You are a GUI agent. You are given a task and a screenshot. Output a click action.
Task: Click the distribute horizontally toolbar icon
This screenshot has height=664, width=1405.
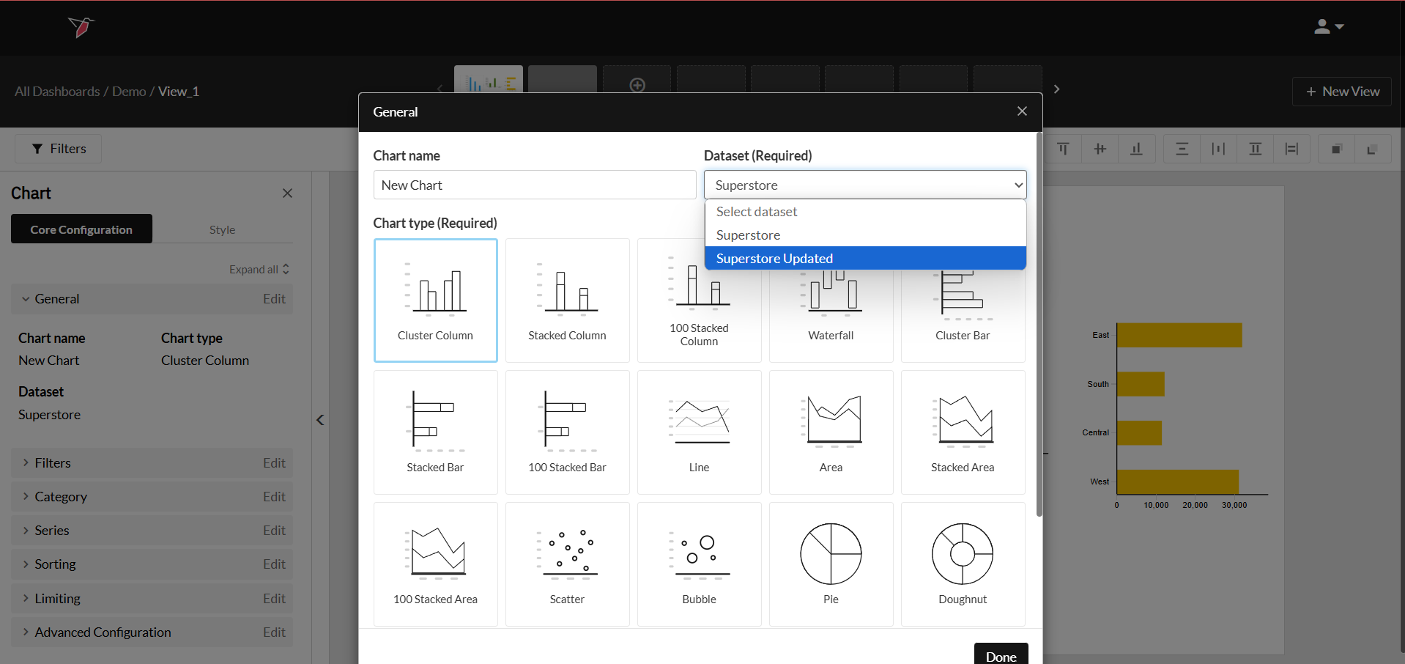pyautogui.click(x=1218, y=149)
